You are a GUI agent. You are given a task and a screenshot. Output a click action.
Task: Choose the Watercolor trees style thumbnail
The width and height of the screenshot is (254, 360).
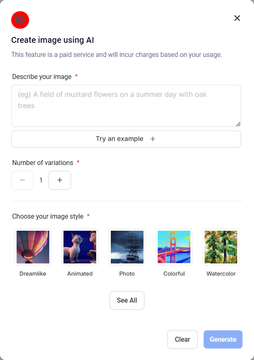tap(221, 247)
